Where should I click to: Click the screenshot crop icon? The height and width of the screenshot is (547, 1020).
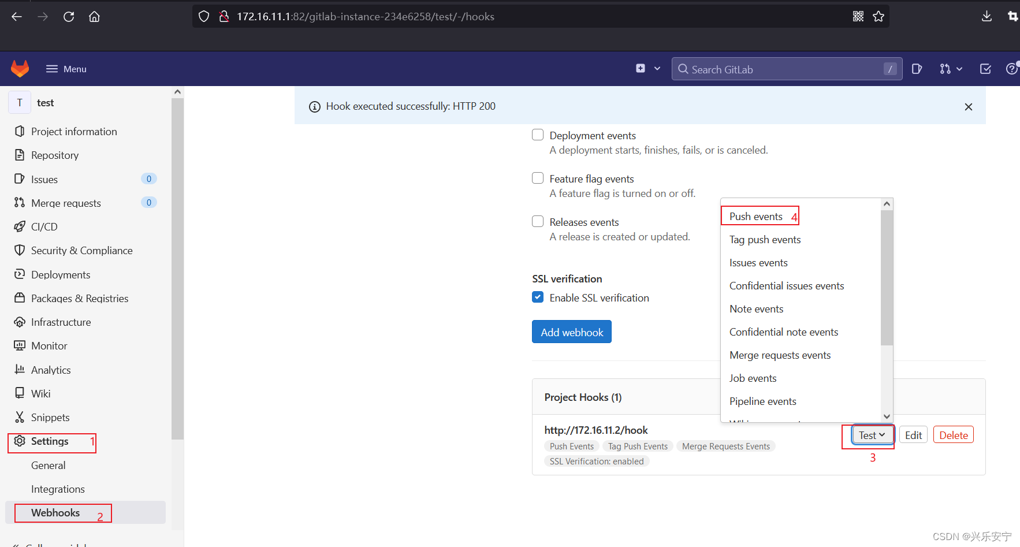coord(1012,16)
